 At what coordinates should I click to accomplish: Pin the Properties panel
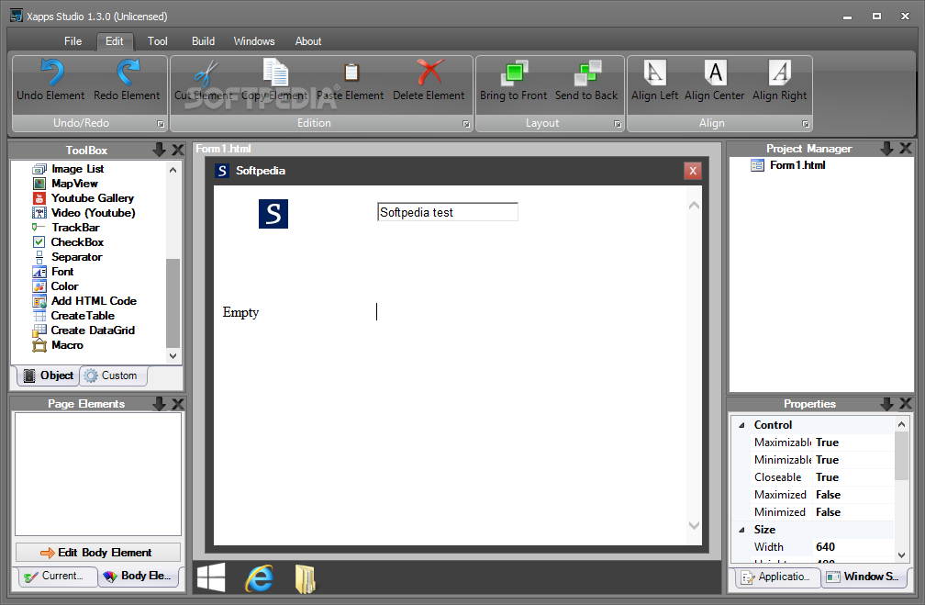[x=886, y=404]
